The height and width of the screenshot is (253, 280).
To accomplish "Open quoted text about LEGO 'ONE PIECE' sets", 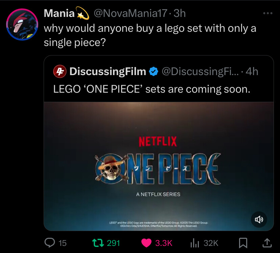I will coord(151,89).
